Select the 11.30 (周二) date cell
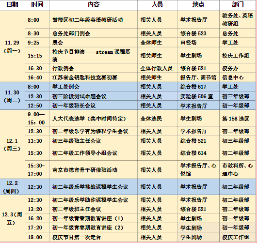 [12, 96]
